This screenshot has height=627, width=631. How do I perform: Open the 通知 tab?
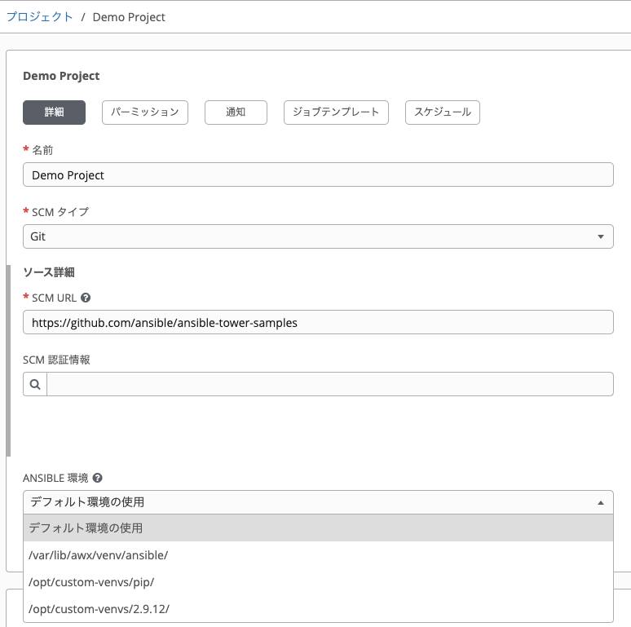[236, 113]
